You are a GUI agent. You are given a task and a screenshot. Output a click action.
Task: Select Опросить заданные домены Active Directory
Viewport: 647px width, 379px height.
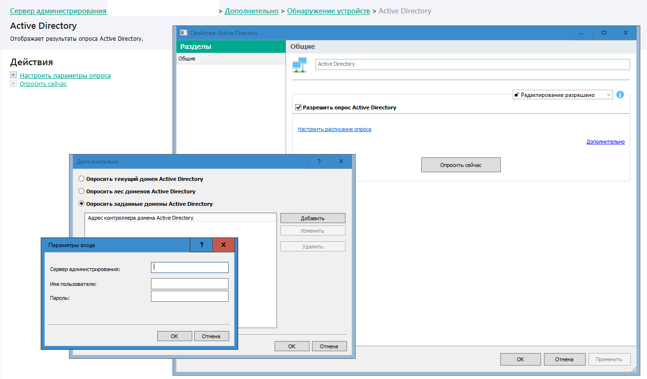[81, 204]
